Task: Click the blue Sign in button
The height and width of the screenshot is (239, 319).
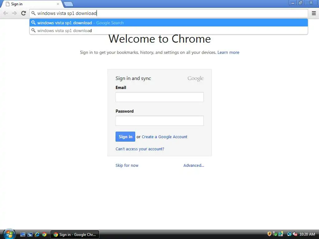Action: click(x=125, y=137)
